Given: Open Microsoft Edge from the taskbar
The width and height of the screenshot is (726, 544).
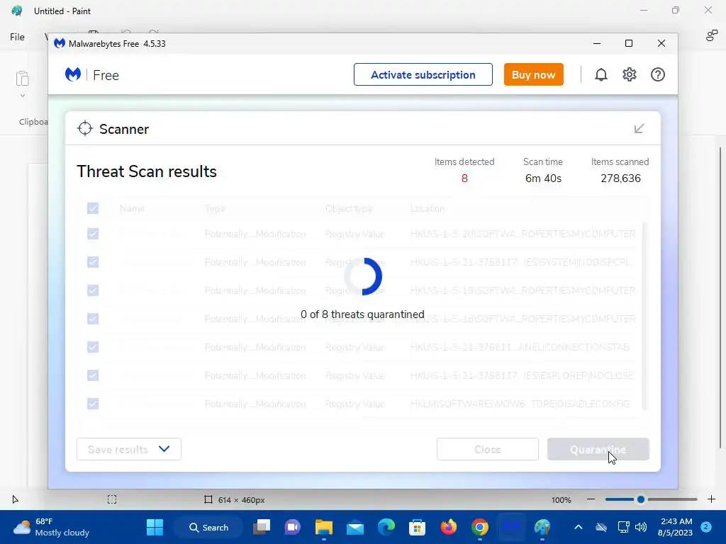Looking at the screenshot, I should (x=386, y=527).
